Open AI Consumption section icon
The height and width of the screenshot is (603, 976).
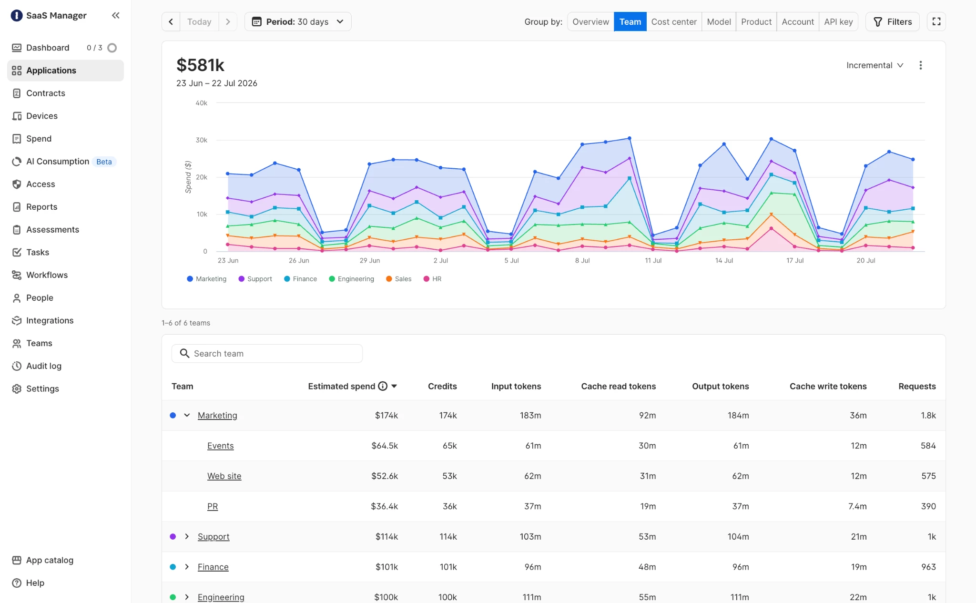pyautogui.click(x=17, y=162)
